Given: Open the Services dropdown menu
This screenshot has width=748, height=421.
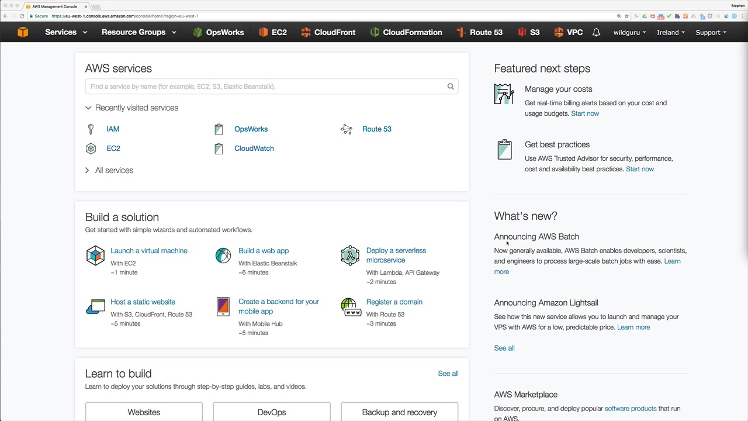Looking at the screenshot, I should pyautogui.click(x=66, y=32).
